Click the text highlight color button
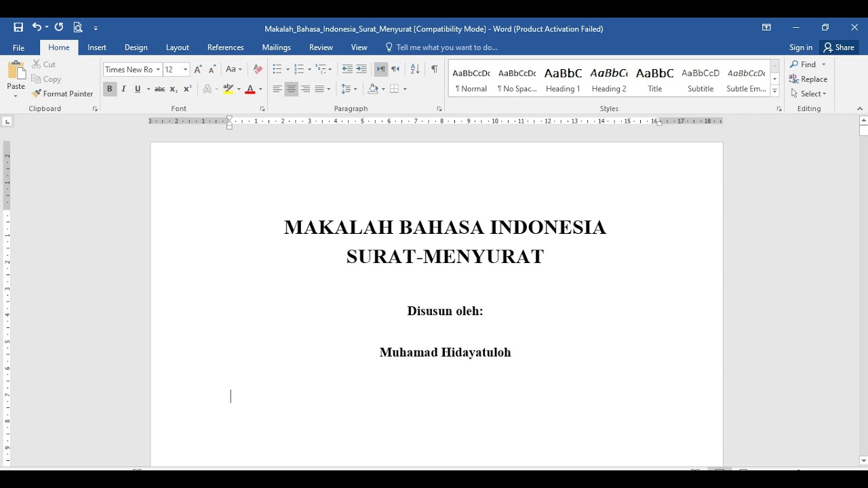868x488 pixels. [x=229, y=89]
